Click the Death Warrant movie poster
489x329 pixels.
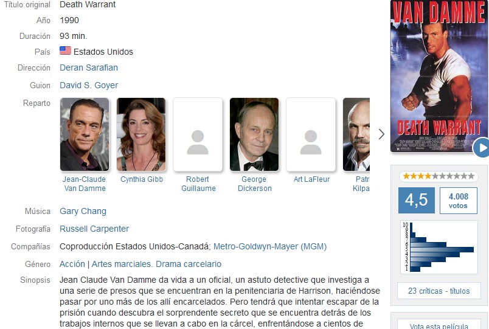[438, 76]
